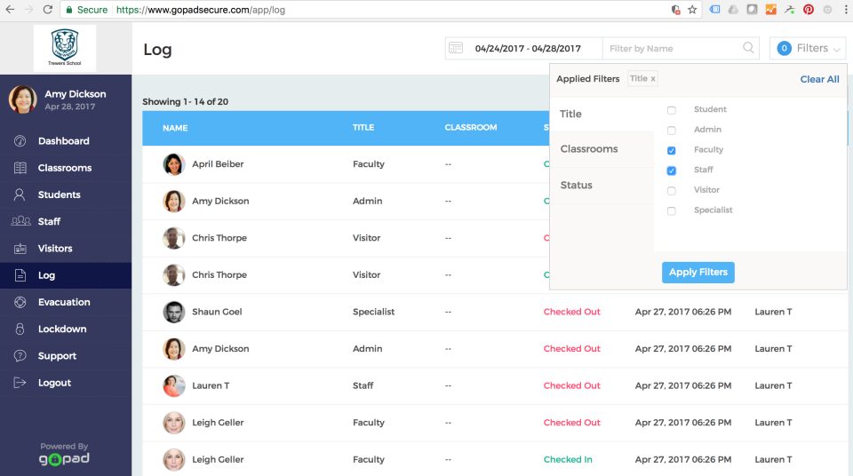Viewport: 853px width, 476px height.
Task: Collapse the Filters dropdown
Action: 808,48
